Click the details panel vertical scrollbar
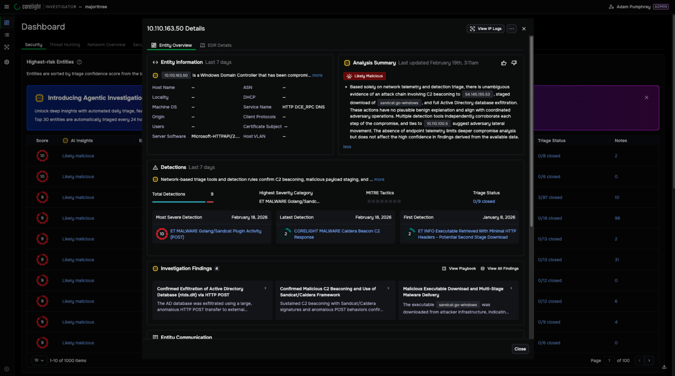Image resolution: width=675 pixels, height=376 pixels. (x=531, y=132)
